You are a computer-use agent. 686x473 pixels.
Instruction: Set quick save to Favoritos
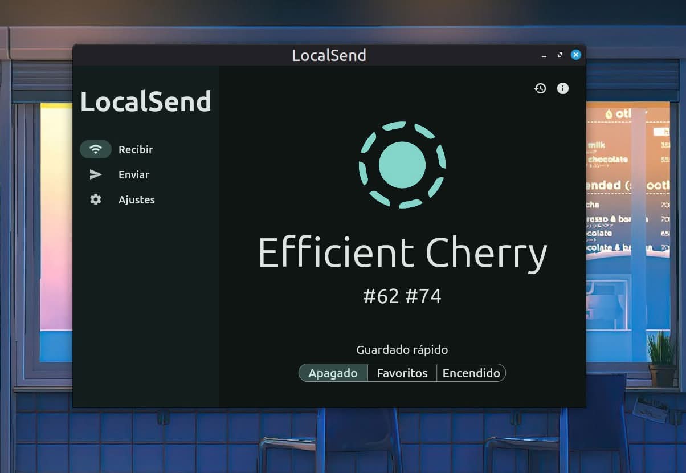tap(402, 373)
